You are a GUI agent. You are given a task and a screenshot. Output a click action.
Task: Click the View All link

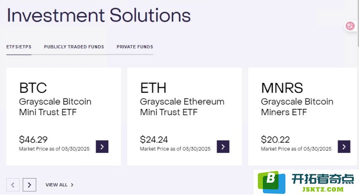coord(56,185)
